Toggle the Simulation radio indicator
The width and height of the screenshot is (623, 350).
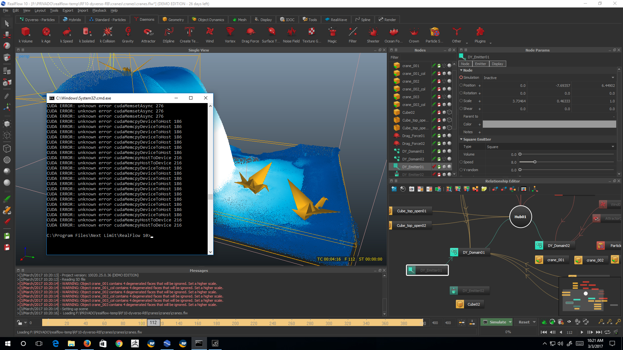(461, 77)
